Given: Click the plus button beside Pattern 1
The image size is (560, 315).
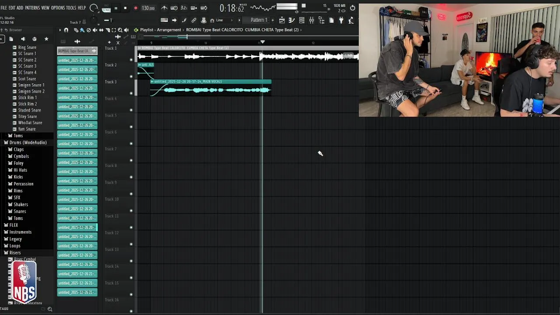Looking at the screenshot, I should point(273,20).
